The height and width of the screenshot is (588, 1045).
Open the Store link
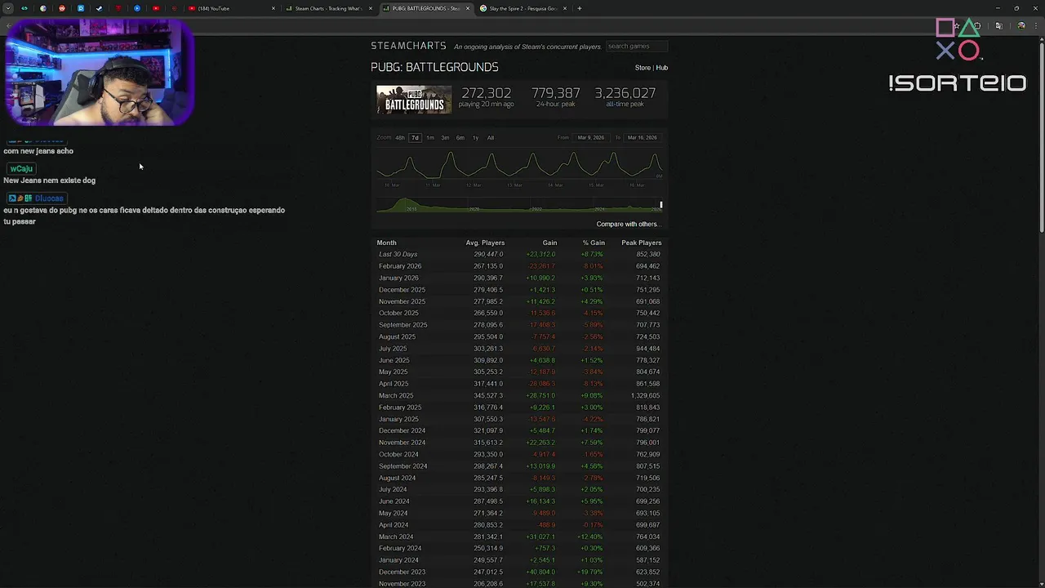coord(643,68)
